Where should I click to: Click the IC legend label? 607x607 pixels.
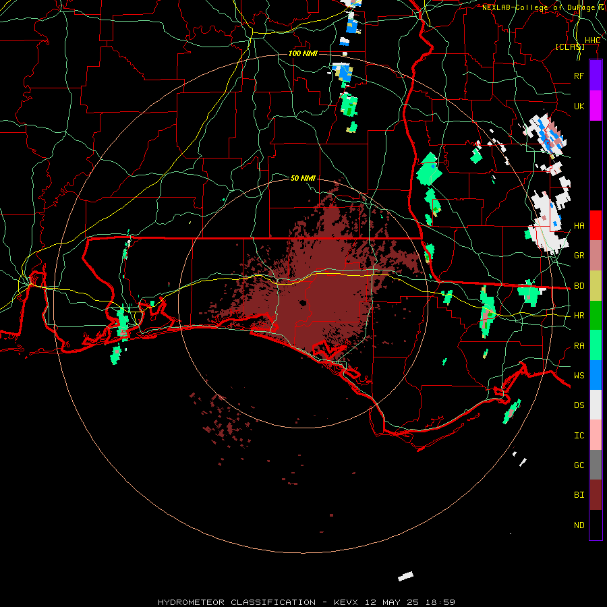[x=579, y=436]
